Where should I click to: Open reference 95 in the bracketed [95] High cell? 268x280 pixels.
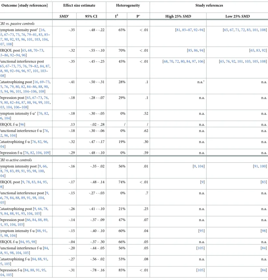pyautogui.click(x=201, y=231)
